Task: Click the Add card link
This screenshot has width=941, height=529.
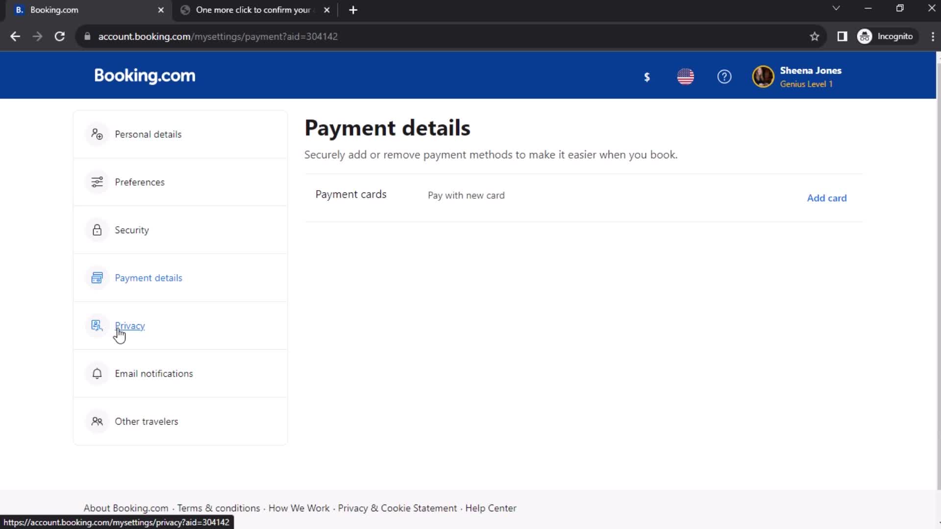Action: [x=827, y=198]
